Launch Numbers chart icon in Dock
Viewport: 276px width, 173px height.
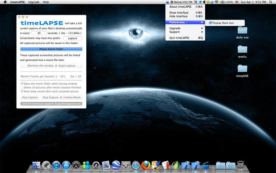(176, 165)
